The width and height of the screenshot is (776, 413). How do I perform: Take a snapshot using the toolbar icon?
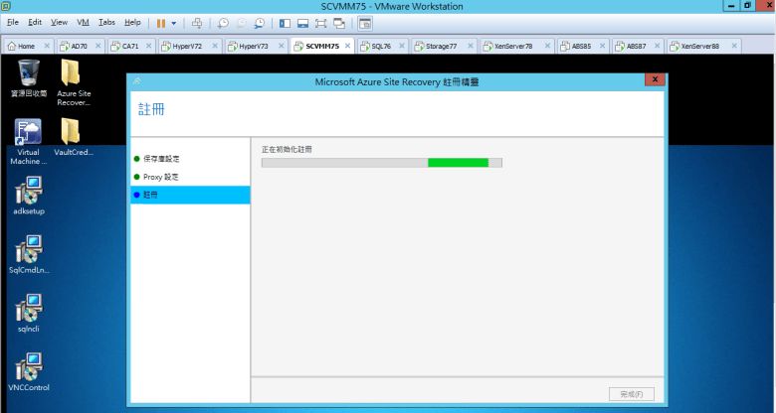pos(223,22)
